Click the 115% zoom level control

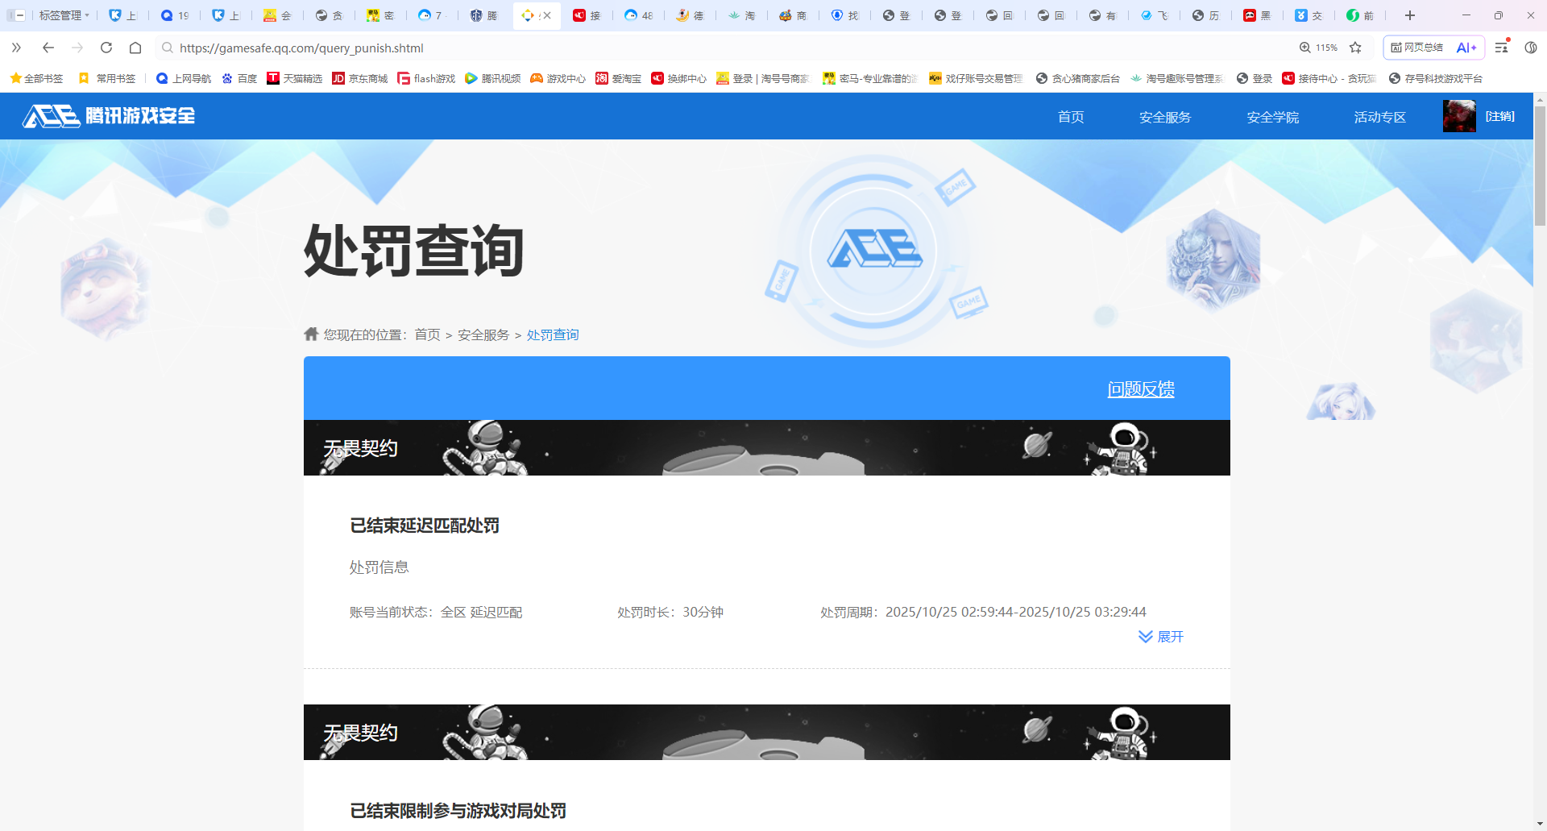pos(1322,48)
